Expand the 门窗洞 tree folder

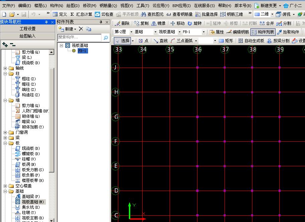(x=5, y=132)
